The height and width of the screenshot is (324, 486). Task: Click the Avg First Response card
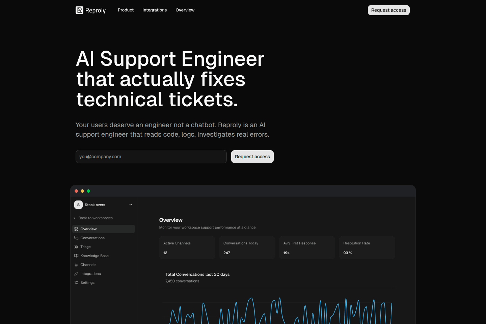coord(307,247)
